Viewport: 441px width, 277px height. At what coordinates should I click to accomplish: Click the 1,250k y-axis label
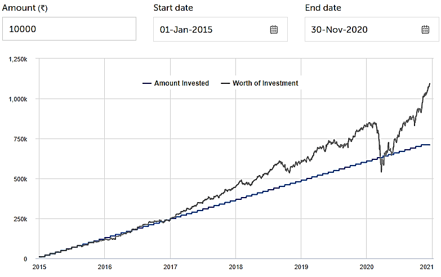click(19, 59)
